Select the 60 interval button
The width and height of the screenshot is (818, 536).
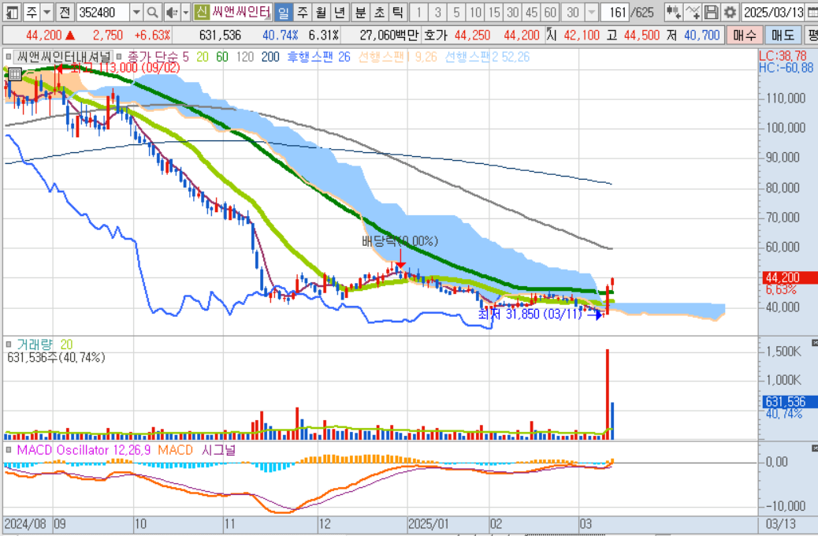[550, 12]
